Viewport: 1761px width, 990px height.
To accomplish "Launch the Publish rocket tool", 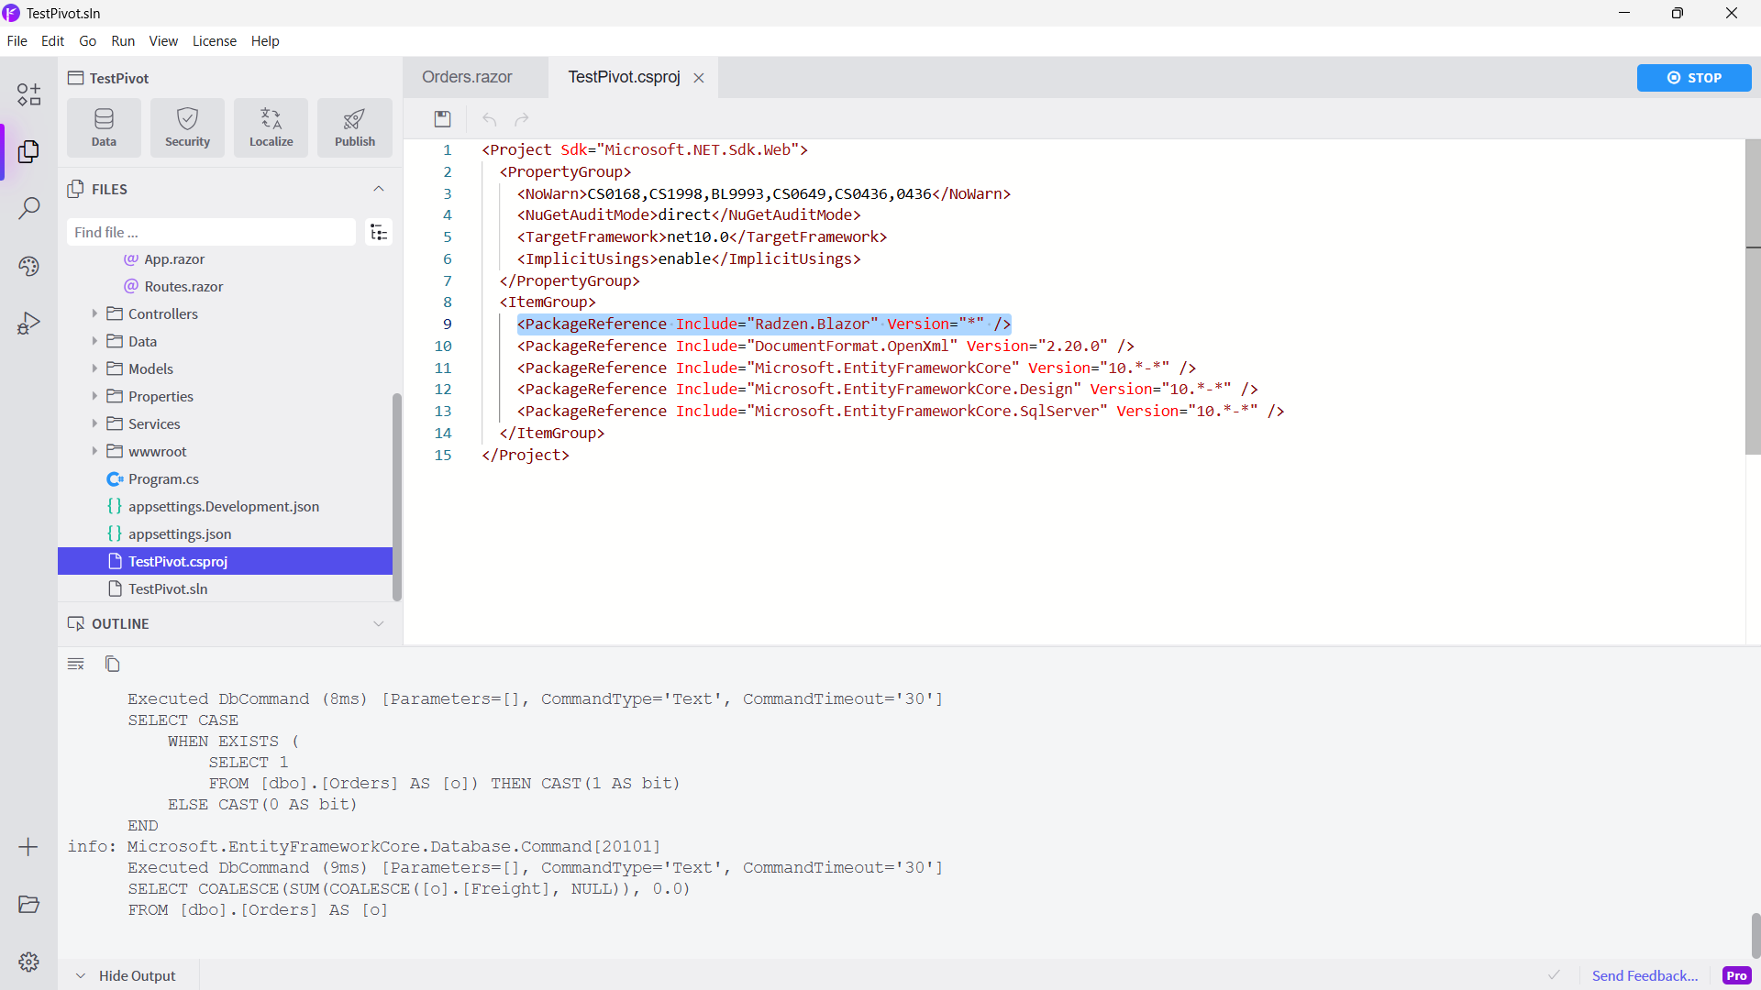I will (x=354, y=127).
